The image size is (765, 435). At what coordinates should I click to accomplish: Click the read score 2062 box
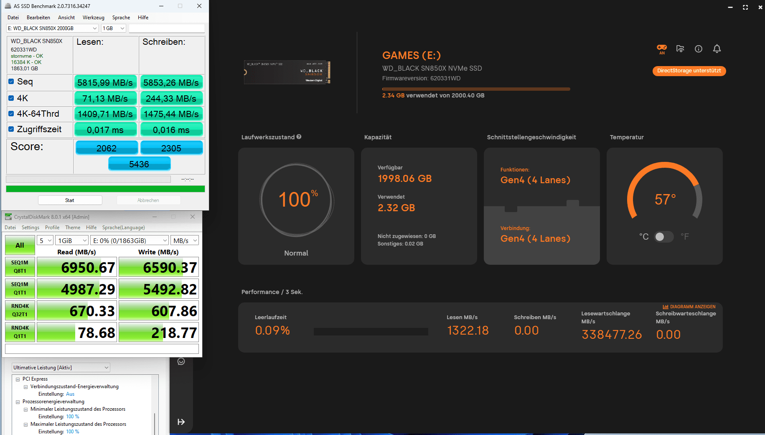(x=107, y=148)
